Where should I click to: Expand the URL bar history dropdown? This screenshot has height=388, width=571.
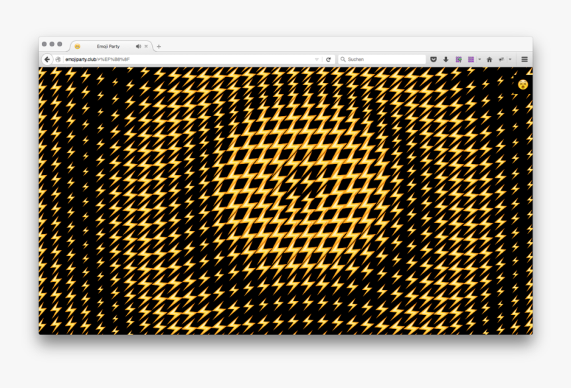coord(317,60)
